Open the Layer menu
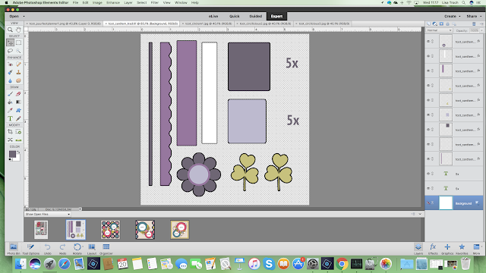486x273 pixels. (x=128, y=2)
